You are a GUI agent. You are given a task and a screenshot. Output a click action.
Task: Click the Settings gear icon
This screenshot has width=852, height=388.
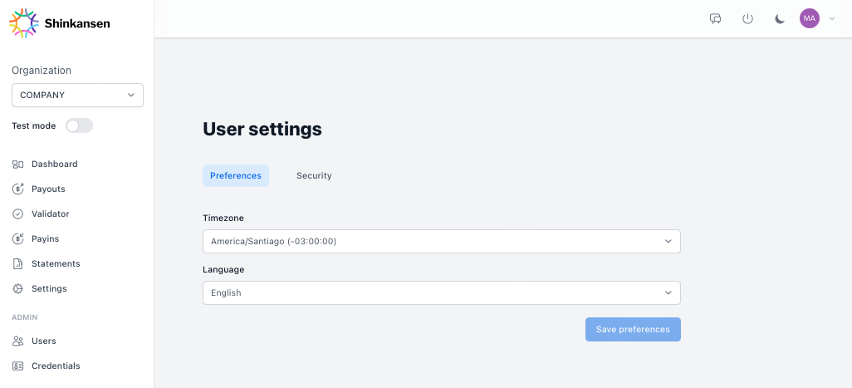click(x=18, y=288)
